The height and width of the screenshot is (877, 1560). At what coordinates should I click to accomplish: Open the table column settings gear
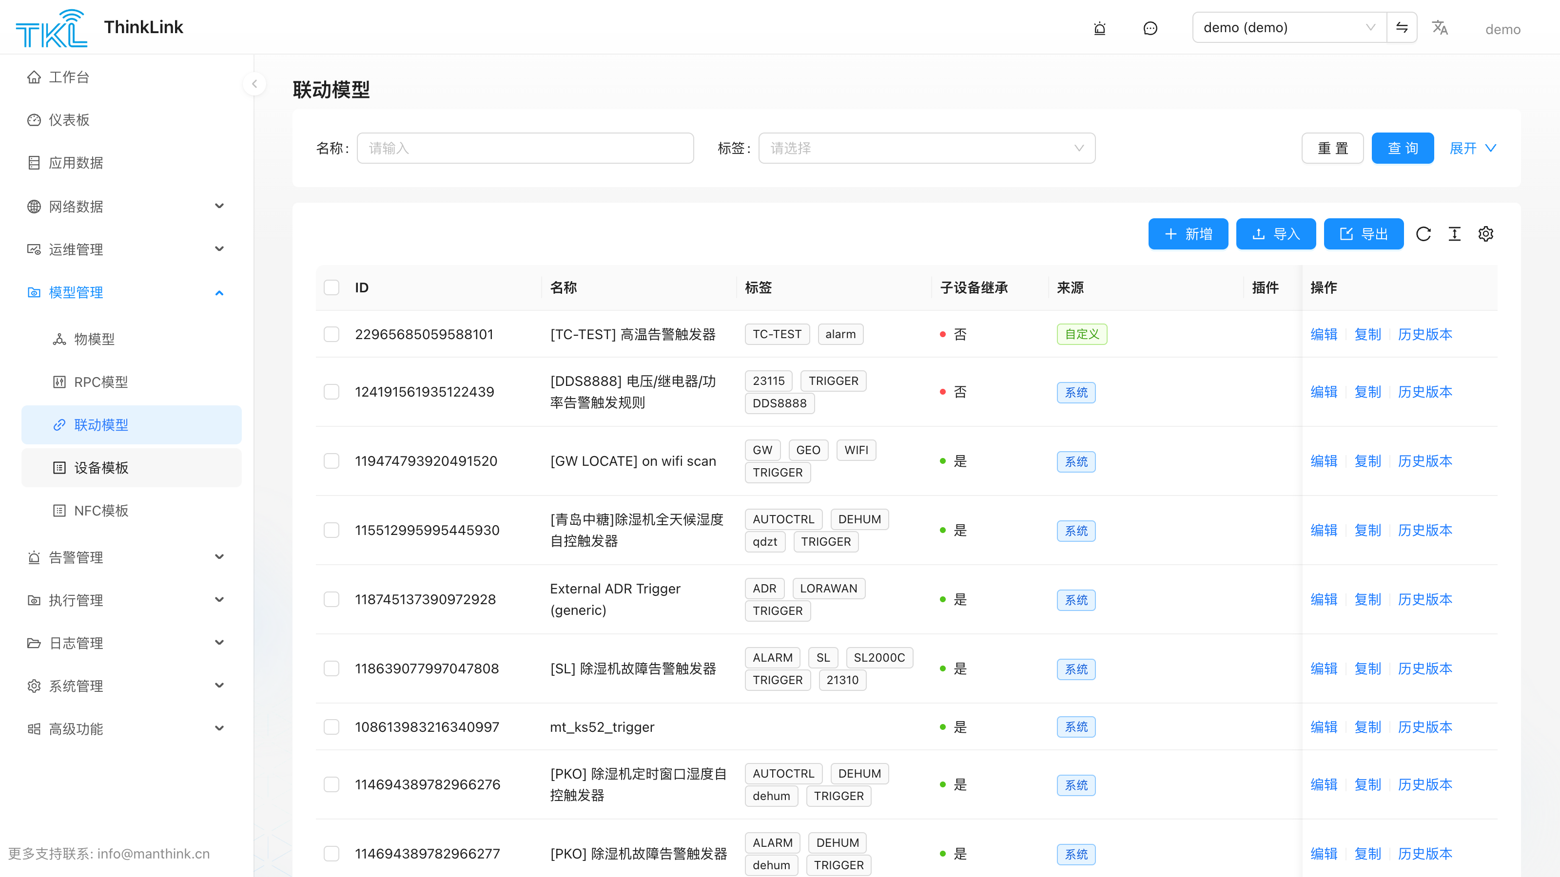pos(1485,234)
